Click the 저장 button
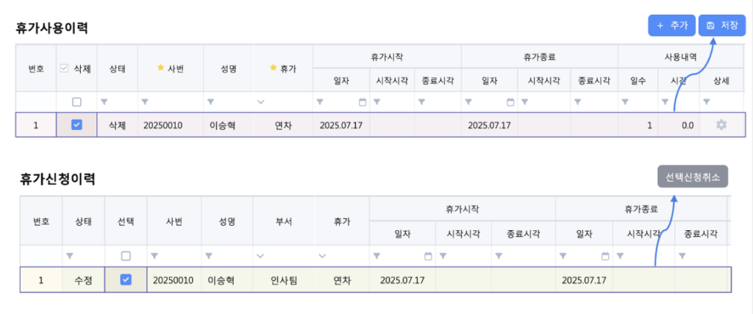The height and width of the screenshot is (314, 753). [x=721, y=26]
